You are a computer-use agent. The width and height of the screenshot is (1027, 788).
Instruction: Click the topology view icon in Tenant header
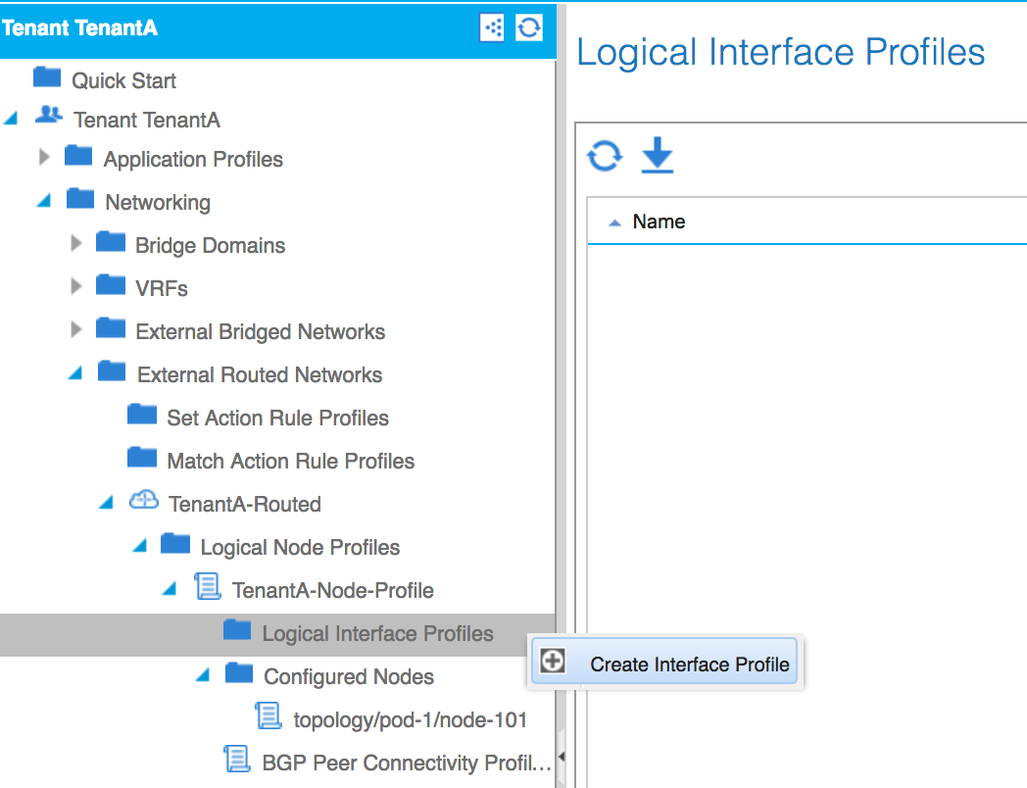[492, 27]
